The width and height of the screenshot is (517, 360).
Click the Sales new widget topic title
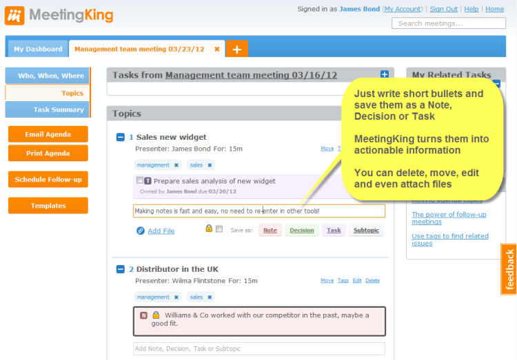pyautogui.click(x=171, y=137)
